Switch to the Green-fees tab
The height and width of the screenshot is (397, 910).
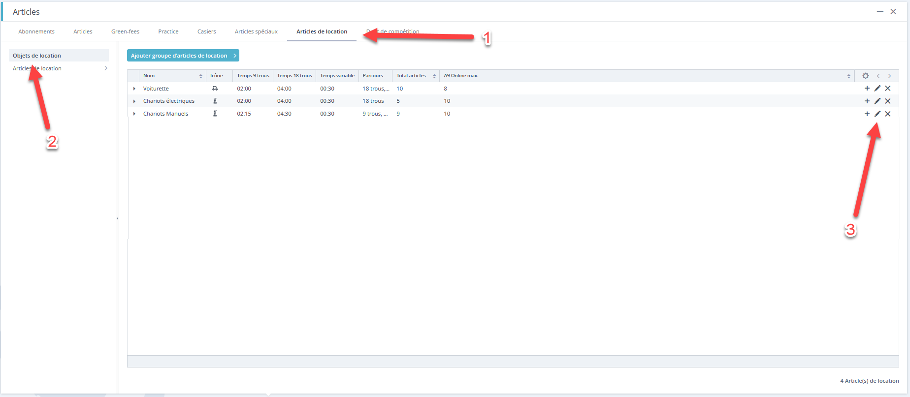[125, 31]
